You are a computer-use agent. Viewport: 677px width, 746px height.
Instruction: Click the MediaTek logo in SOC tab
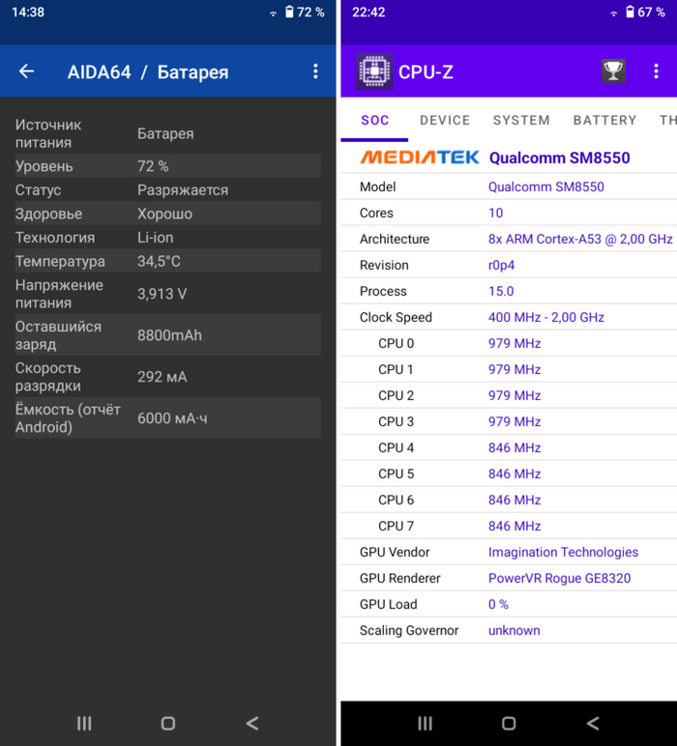[x=420, y=157]
